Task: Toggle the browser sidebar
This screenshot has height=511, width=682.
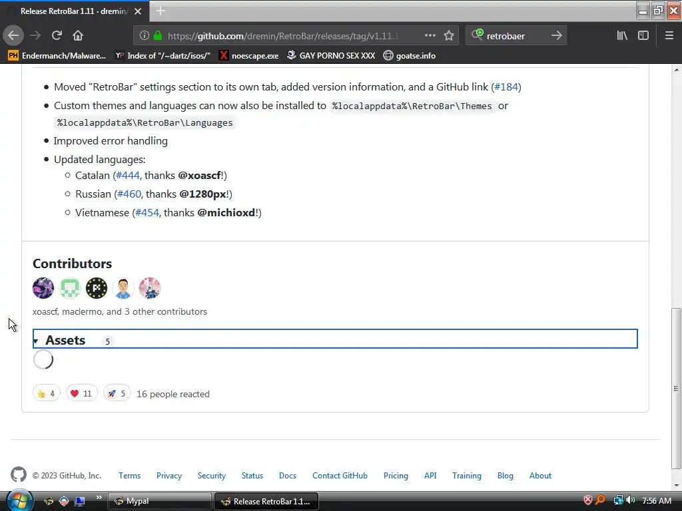Action: tap(643, 36)
